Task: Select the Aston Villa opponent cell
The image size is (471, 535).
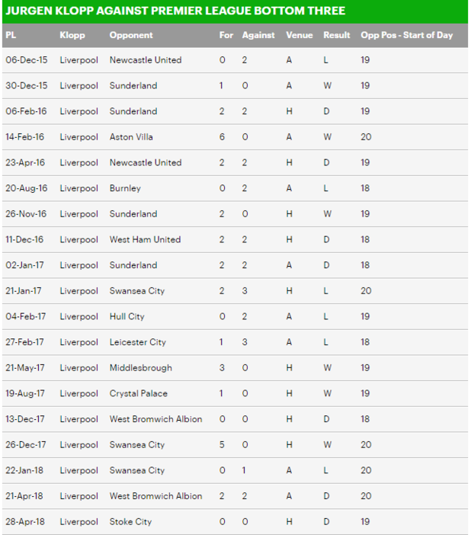Action: [x=131, y=137]
